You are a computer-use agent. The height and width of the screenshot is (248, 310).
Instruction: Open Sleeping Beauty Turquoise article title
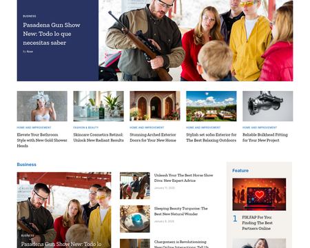click(181, 211)
